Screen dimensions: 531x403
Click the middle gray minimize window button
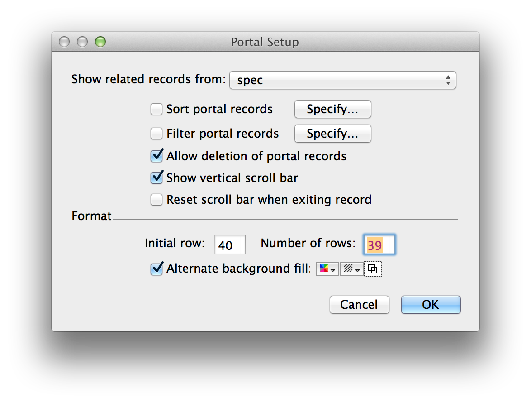tap(82, 42)
